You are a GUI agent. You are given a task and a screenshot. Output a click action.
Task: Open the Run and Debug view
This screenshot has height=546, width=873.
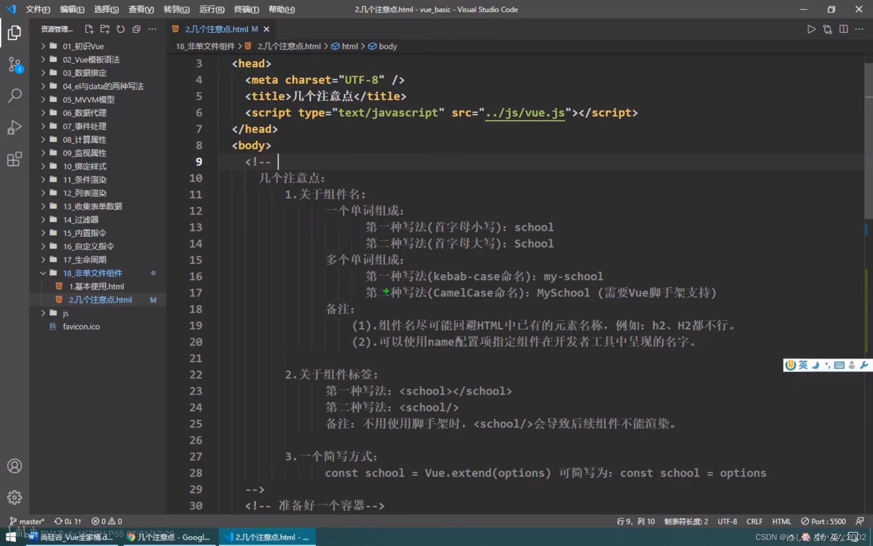tap(14, 127)
